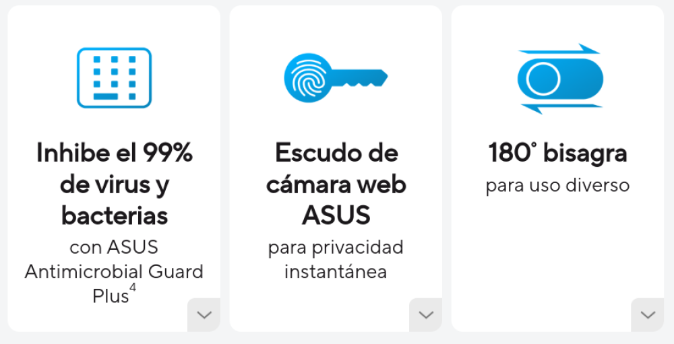Click the "con ASUS Antimicrobial Guard Plus" text

tap(114, 271)
